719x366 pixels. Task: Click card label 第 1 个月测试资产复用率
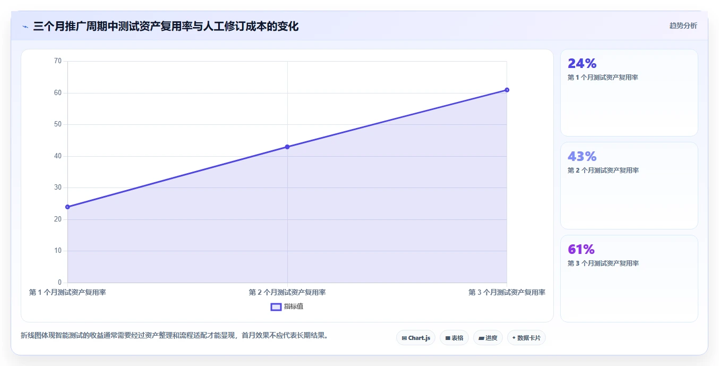603,78
